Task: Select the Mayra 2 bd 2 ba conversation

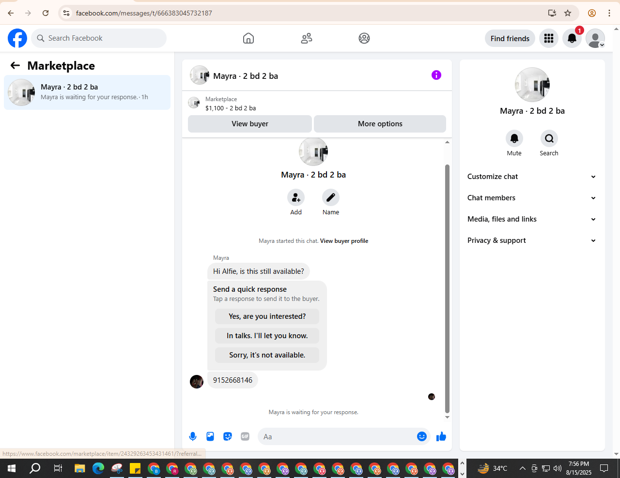Action: click(x=87, y=92)
